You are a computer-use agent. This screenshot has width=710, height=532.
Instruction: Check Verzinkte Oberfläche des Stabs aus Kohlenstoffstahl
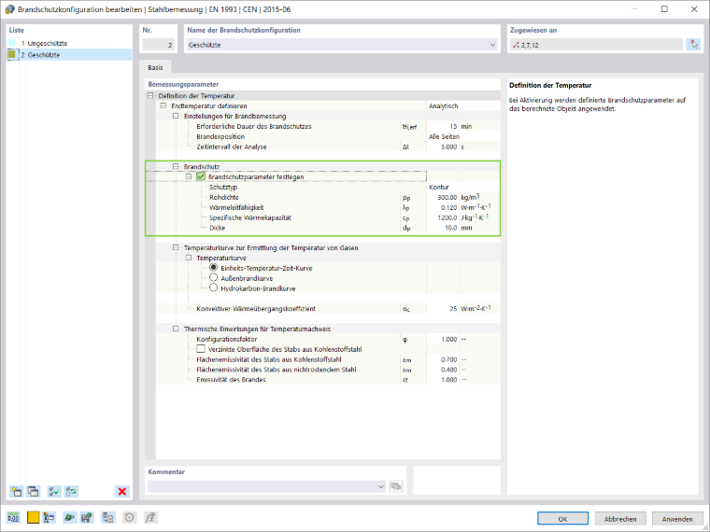[201, 349]
